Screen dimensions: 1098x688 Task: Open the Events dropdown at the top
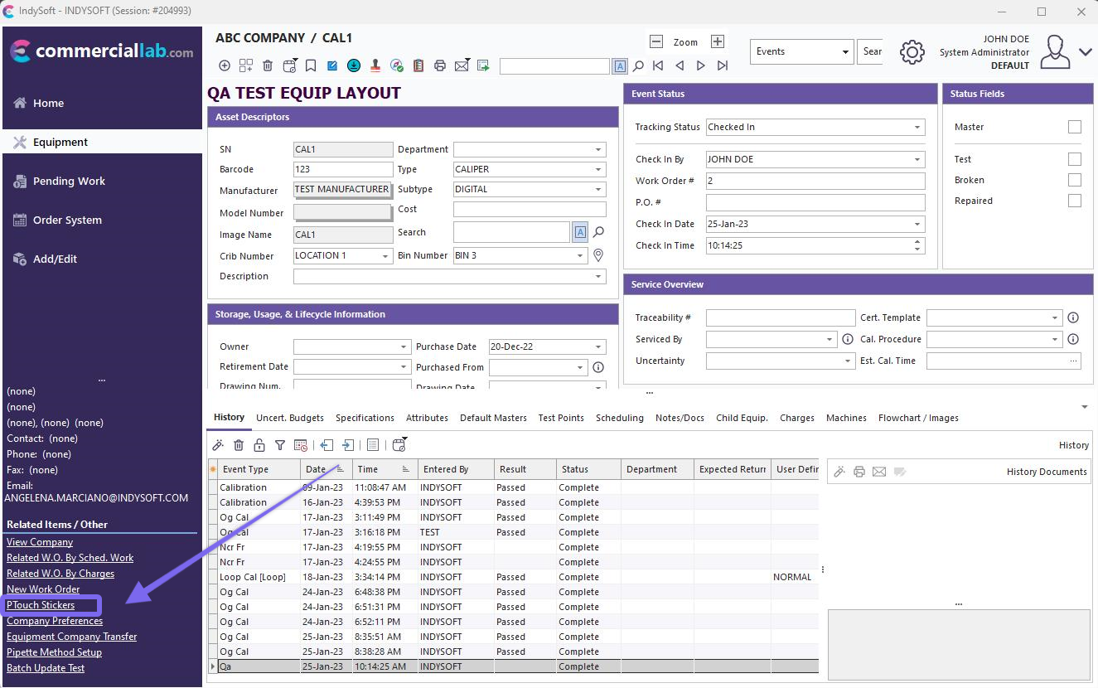click(x=801, y=51)
